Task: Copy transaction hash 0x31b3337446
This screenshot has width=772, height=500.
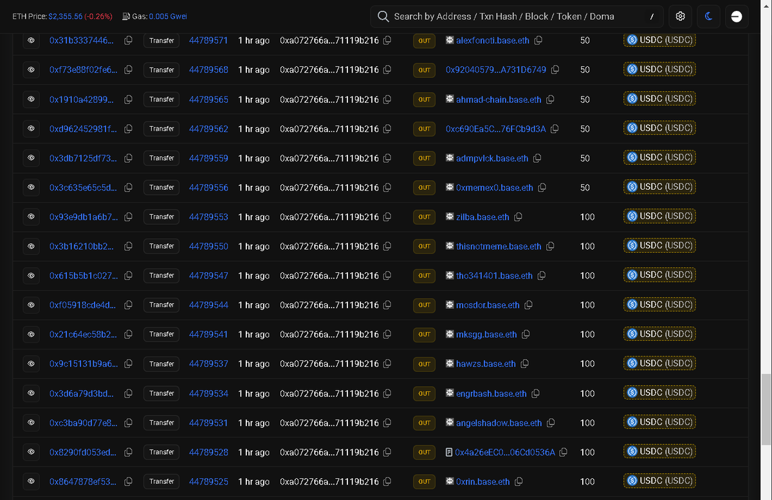Action: pos(129,41)
